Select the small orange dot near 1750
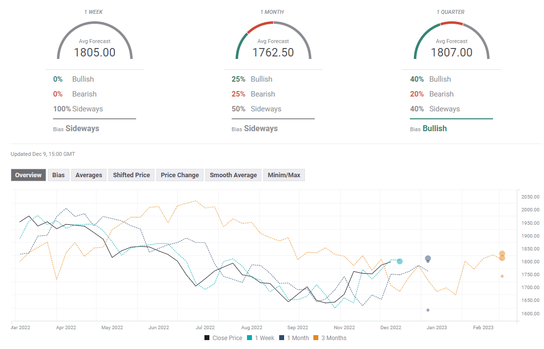544x349 pixels. coord(502,276)
